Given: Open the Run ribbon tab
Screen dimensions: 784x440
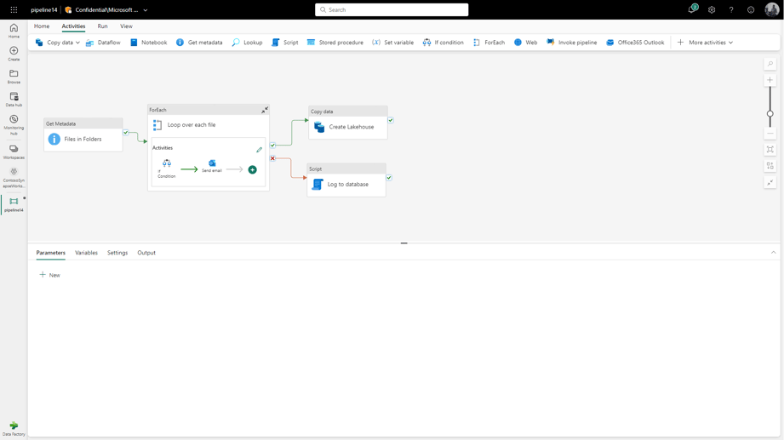Looking at the screenshot, I should pos(102,26).
